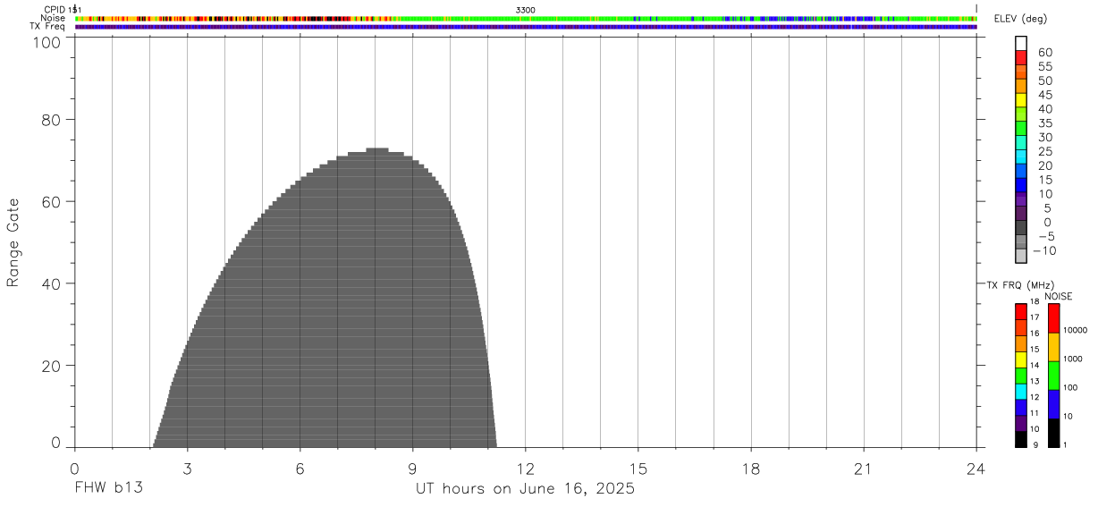Pick the purple ELEV swatch between 10 and 5
The image size is (1098, 507).
coord(1021,199)
